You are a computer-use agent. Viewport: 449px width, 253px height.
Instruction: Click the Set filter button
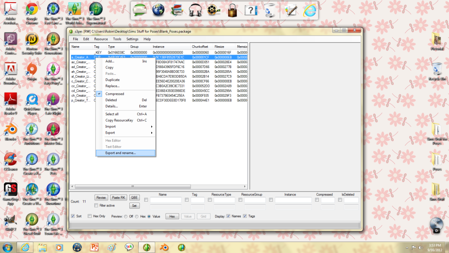click(134, 206)
